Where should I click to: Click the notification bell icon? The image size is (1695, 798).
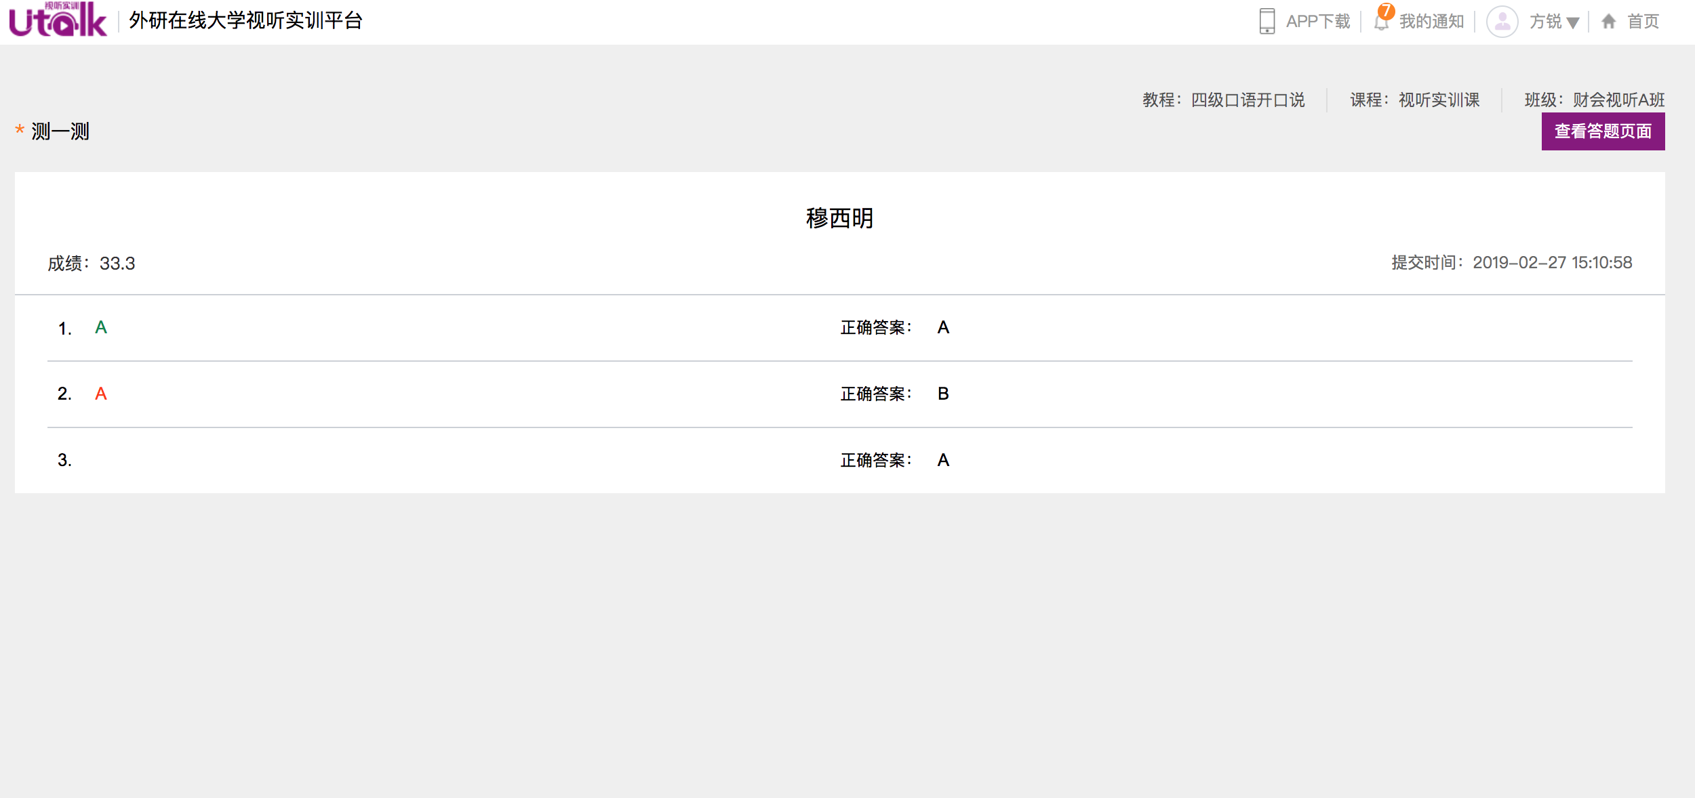click(1380, 23)
